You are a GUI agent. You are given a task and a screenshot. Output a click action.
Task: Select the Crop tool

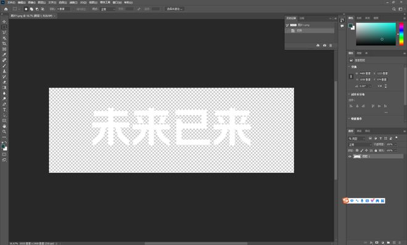tap(4, 44)
